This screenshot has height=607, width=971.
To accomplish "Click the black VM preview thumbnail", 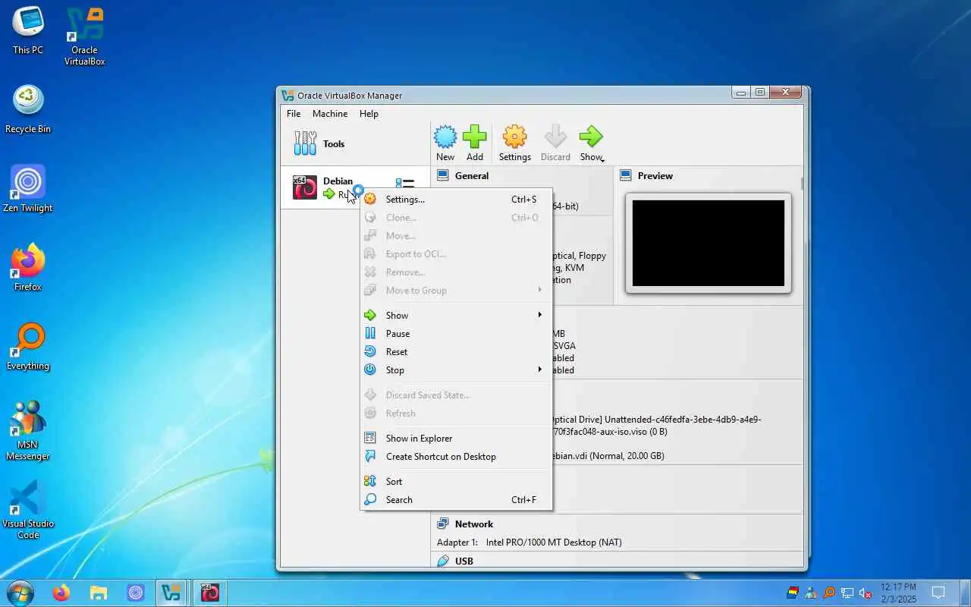I will pos(709,243).
